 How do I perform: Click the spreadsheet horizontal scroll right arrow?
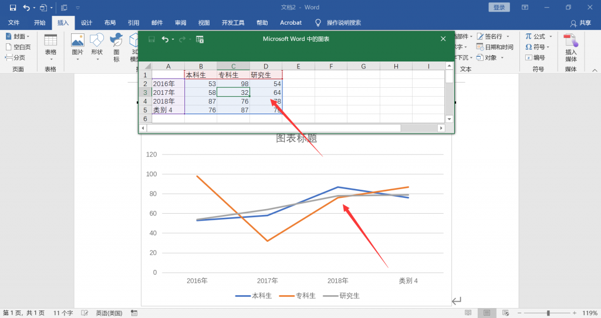(x=441, y=128)
